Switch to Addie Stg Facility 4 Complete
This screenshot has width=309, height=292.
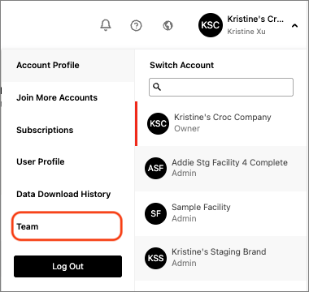[220, 169]
